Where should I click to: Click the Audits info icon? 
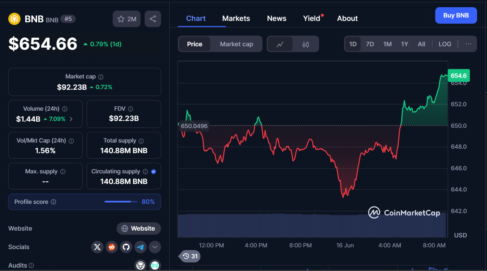tap(31, 266)
